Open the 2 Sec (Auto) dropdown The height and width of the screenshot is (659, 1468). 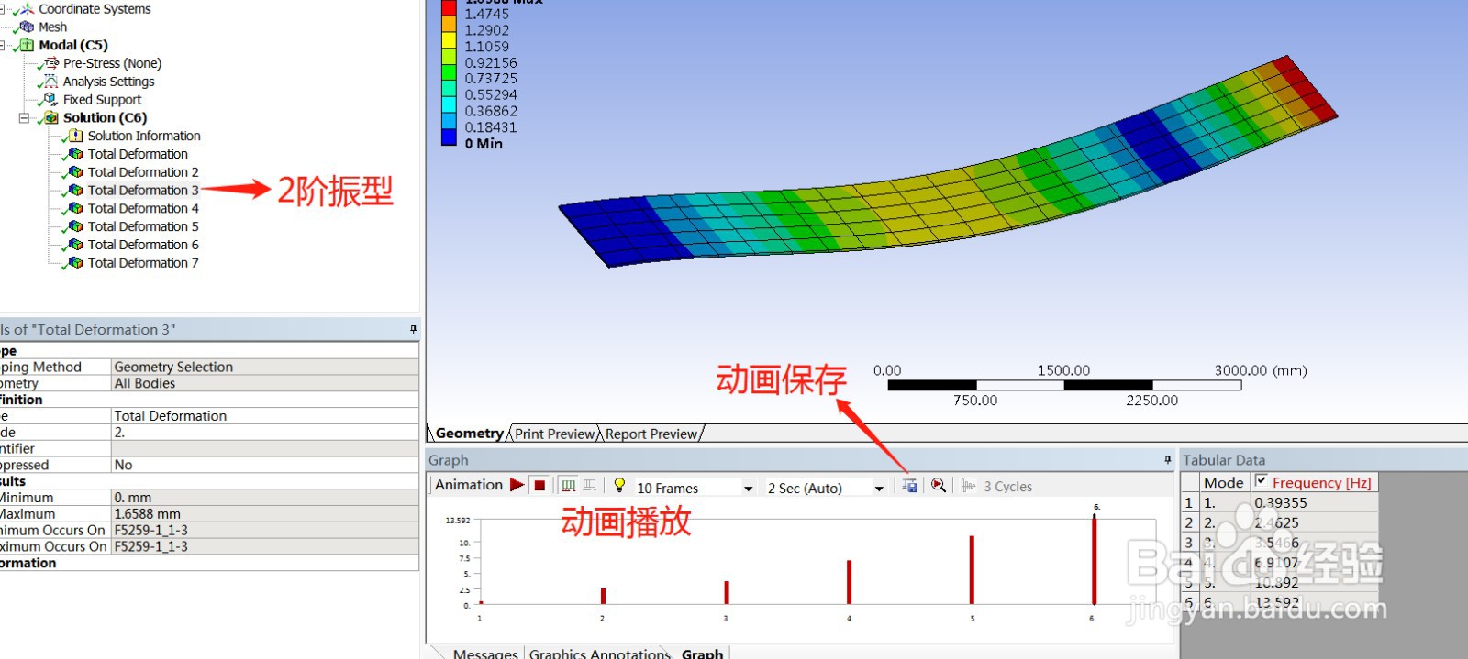[879, 489]
